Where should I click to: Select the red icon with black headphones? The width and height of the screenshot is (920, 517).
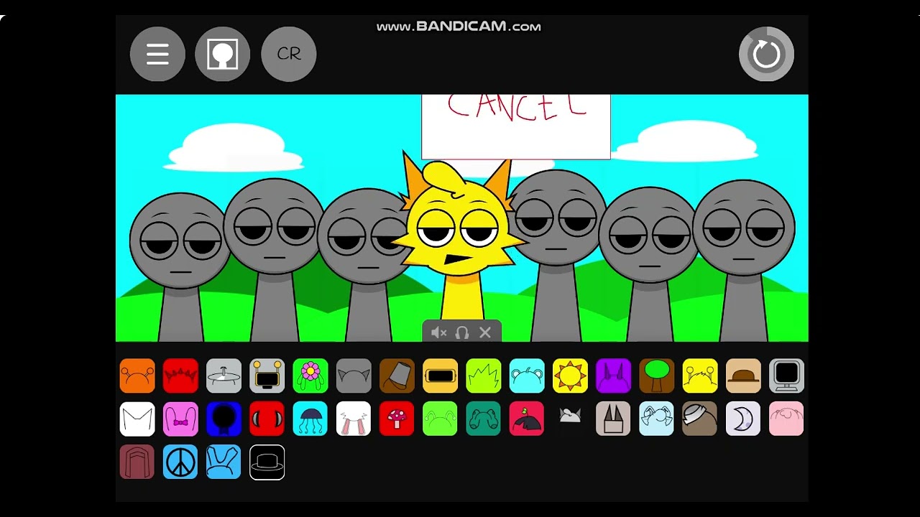[x=267, y=419]
